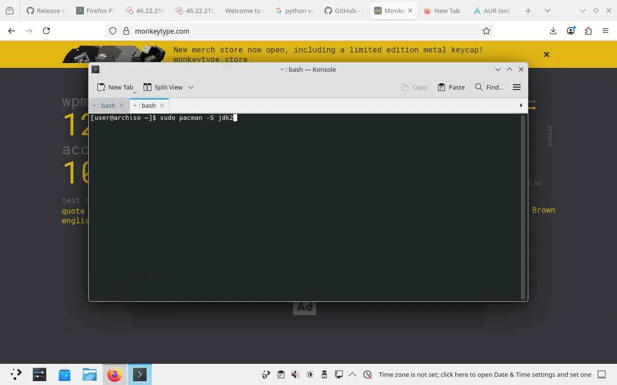The height and width of the screenshot is (385, 617).
Task: Open the list all tabs dropdown
Action: pos(548,11)
